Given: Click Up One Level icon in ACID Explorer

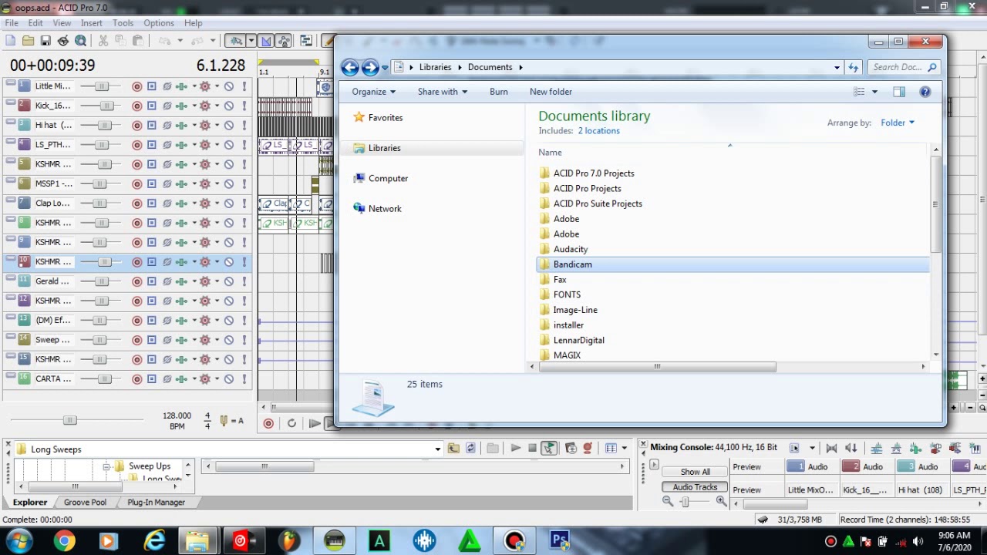Looking at the screenshot, I should pos(453,449).
